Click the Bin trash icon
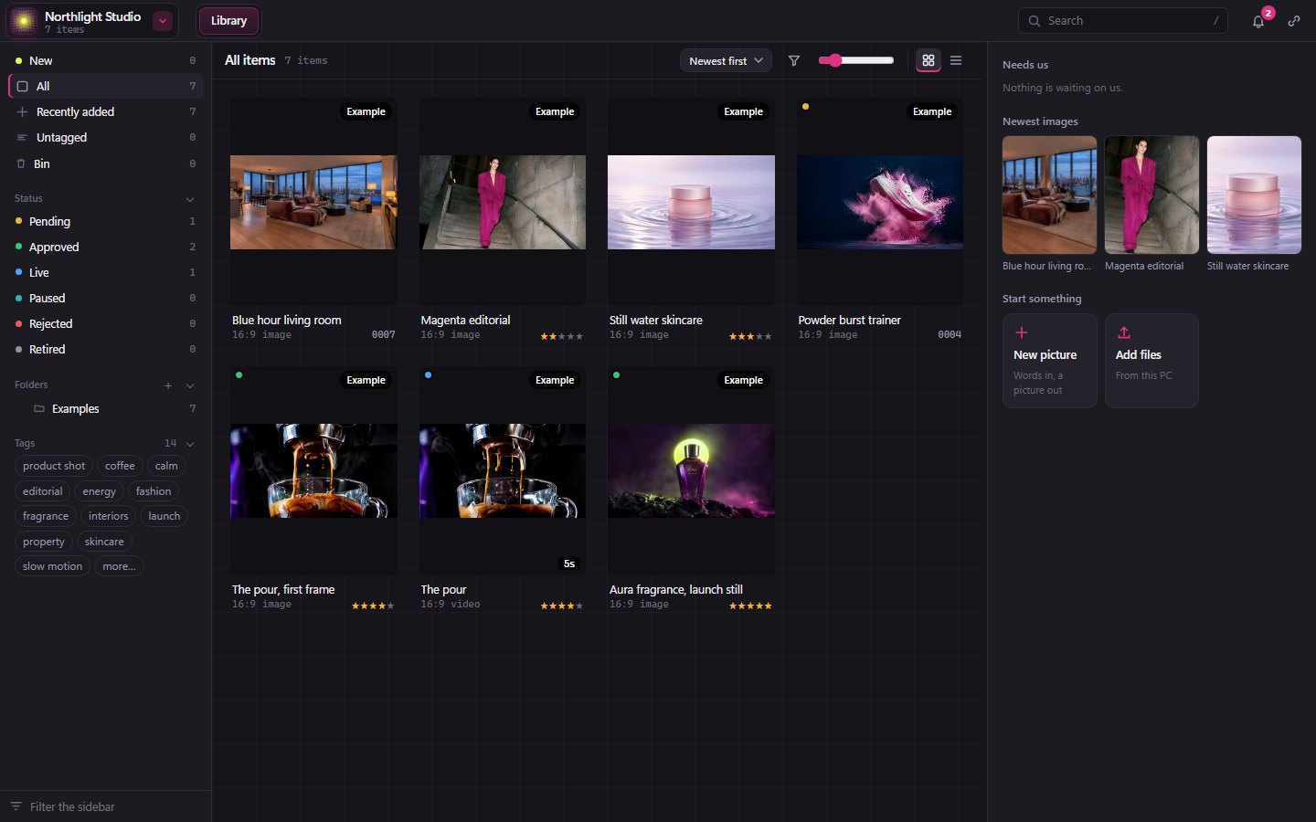1316x822 pixels. (21, 163)
